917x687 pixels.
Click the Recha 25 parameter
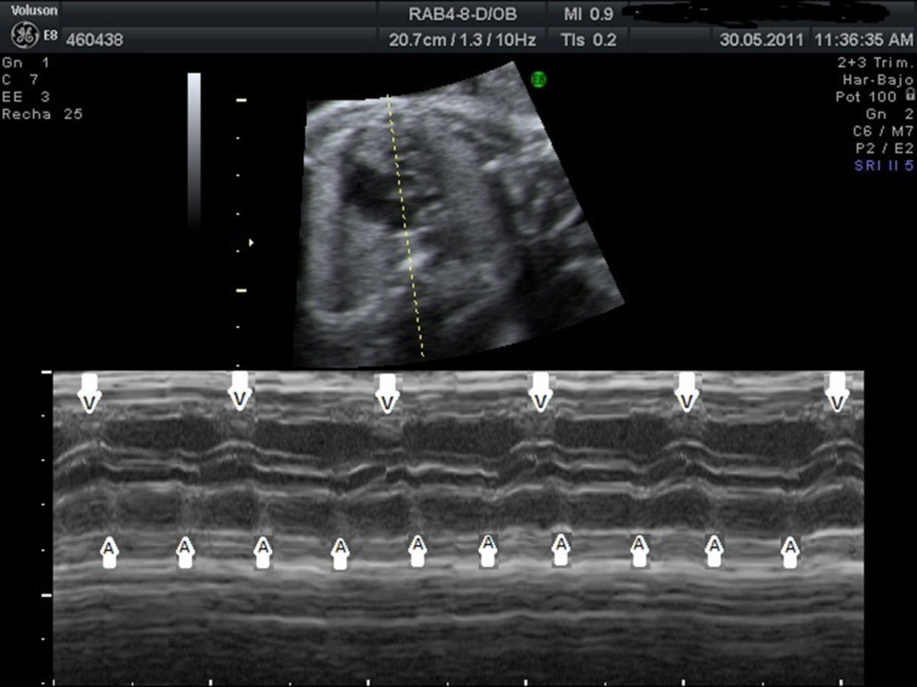click(42, 114)
